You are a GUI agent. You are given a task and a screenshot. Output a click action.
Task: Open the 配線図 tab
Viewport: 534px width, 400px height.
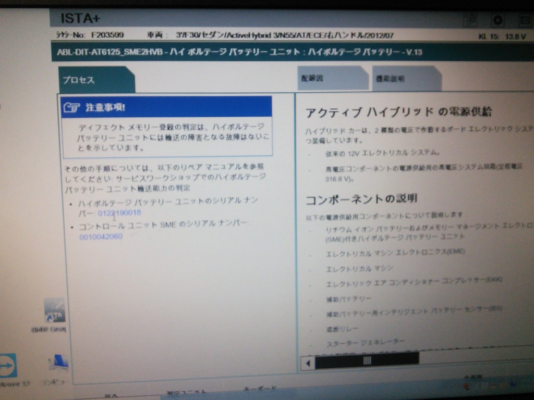click(333, 78)
